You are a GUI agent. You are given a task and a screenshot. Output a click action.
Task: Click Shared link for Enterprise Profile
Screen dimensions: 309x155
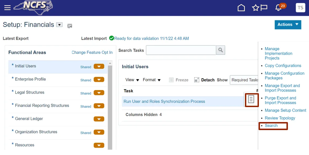tap(86, 80)
